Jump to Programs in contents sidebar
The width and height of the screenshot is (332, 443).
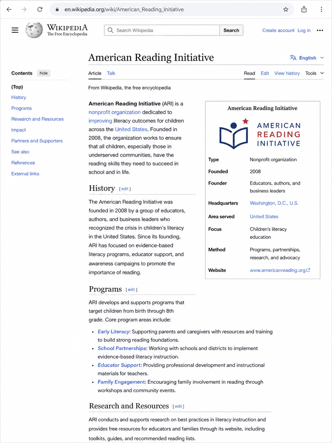(21, 108)
